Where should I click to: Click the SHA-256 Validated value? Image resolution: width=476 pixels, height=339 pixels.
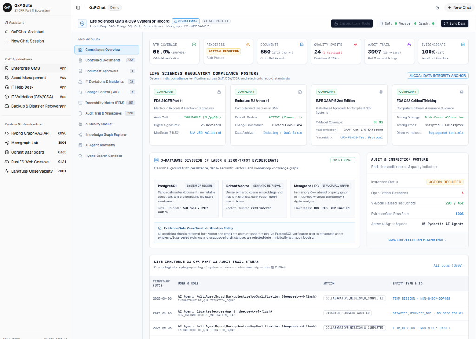(205, 133)
